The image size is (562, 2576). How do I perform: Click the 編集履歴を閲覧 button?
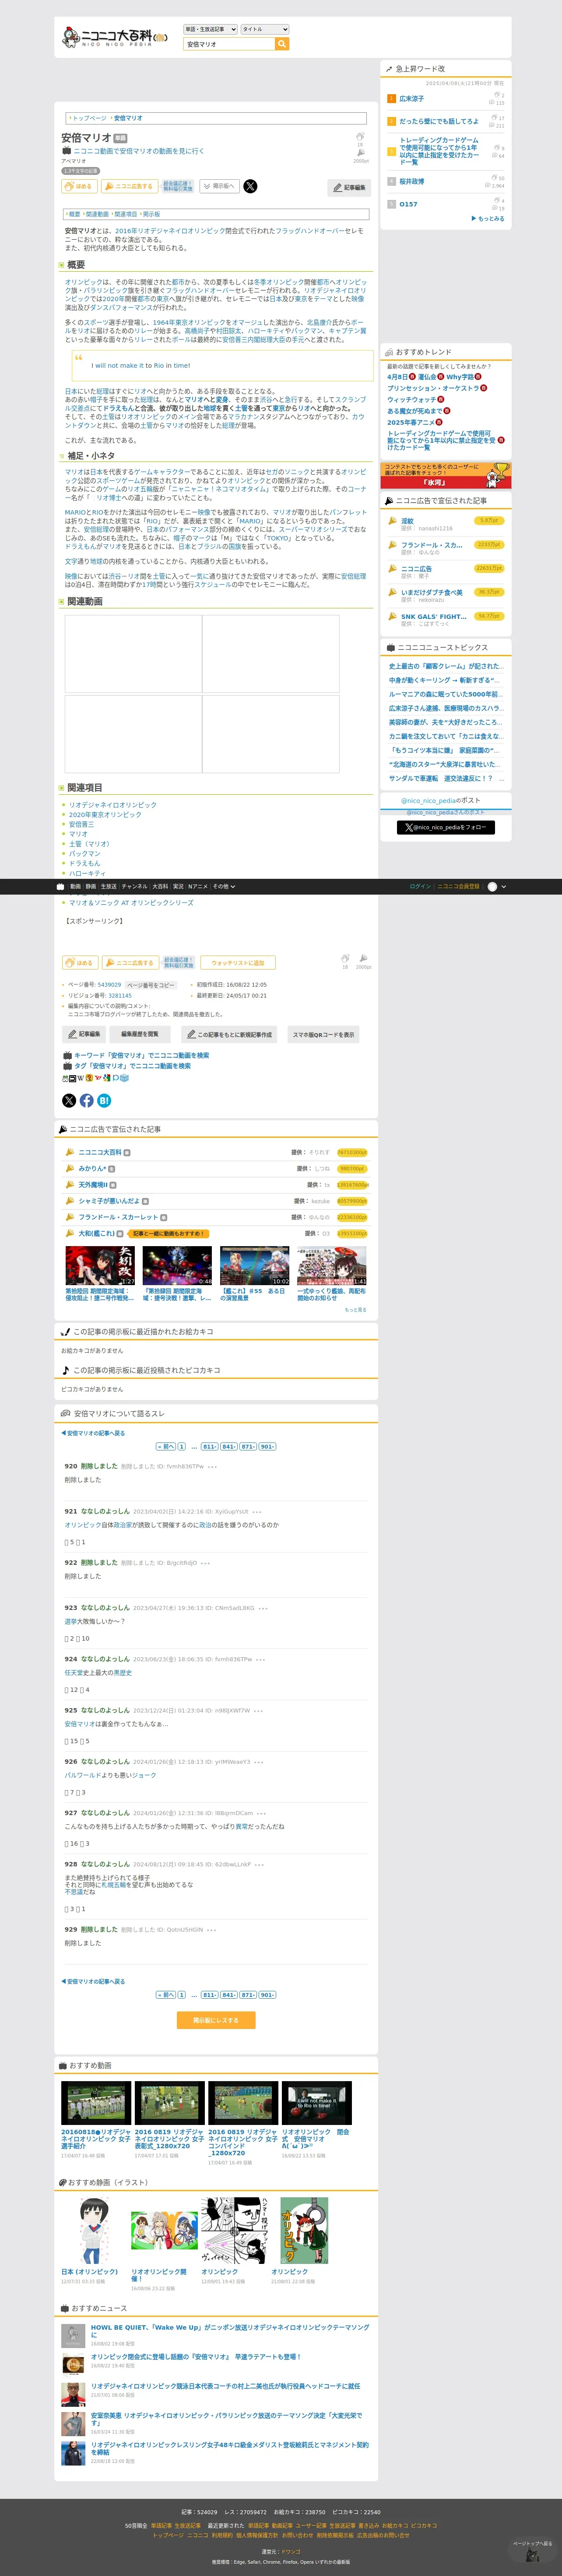click(x=139, y=1034)
